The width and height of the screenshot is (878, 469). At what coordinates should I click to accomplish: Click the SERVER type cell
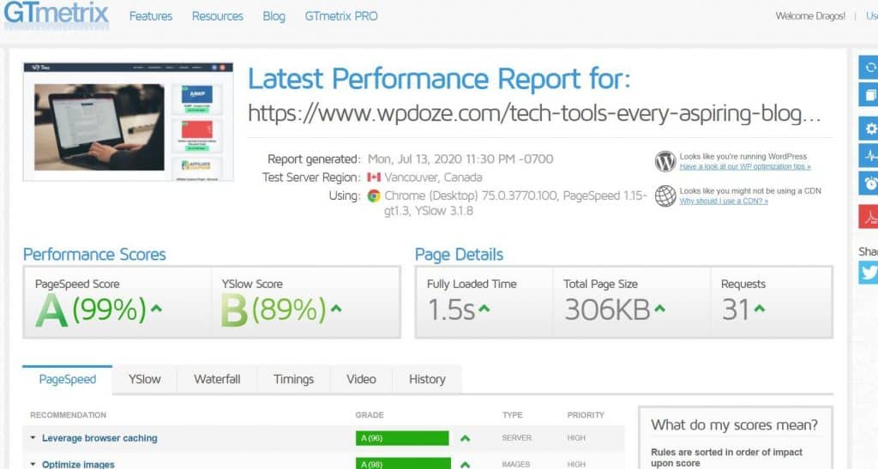(x=517, y=438)
